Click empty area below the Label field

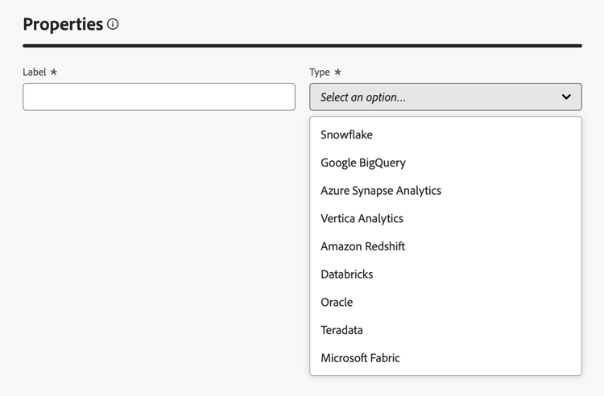pos(159,241)
